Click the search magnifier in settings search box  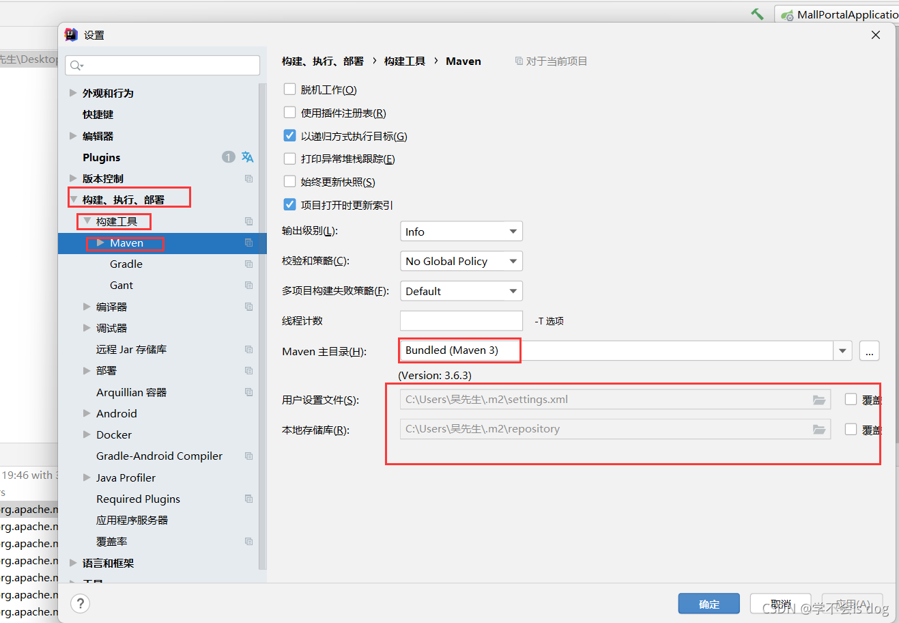[76, 65]
